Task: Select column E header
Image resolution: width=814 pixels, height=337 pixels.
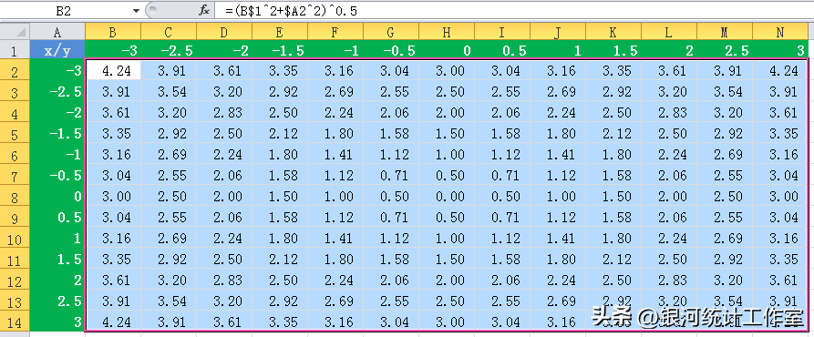Action: [x=279, y=32]
